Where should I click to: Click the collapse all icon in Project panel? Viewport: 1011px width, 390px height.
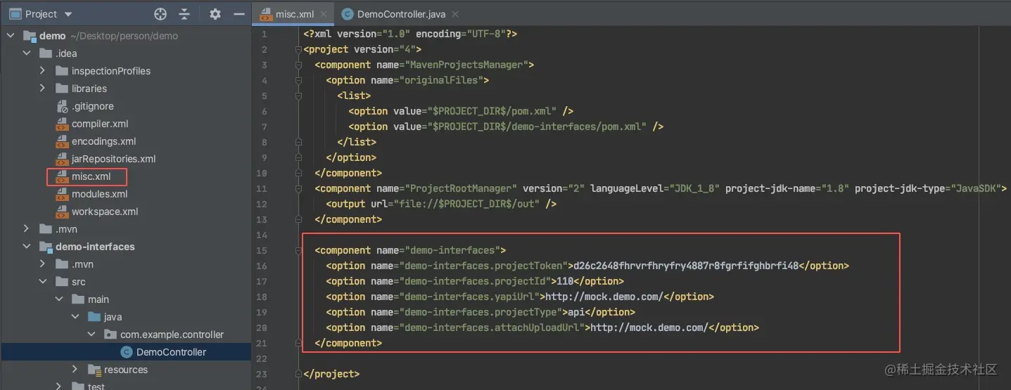pyautogui.click(x=184, y=14)
